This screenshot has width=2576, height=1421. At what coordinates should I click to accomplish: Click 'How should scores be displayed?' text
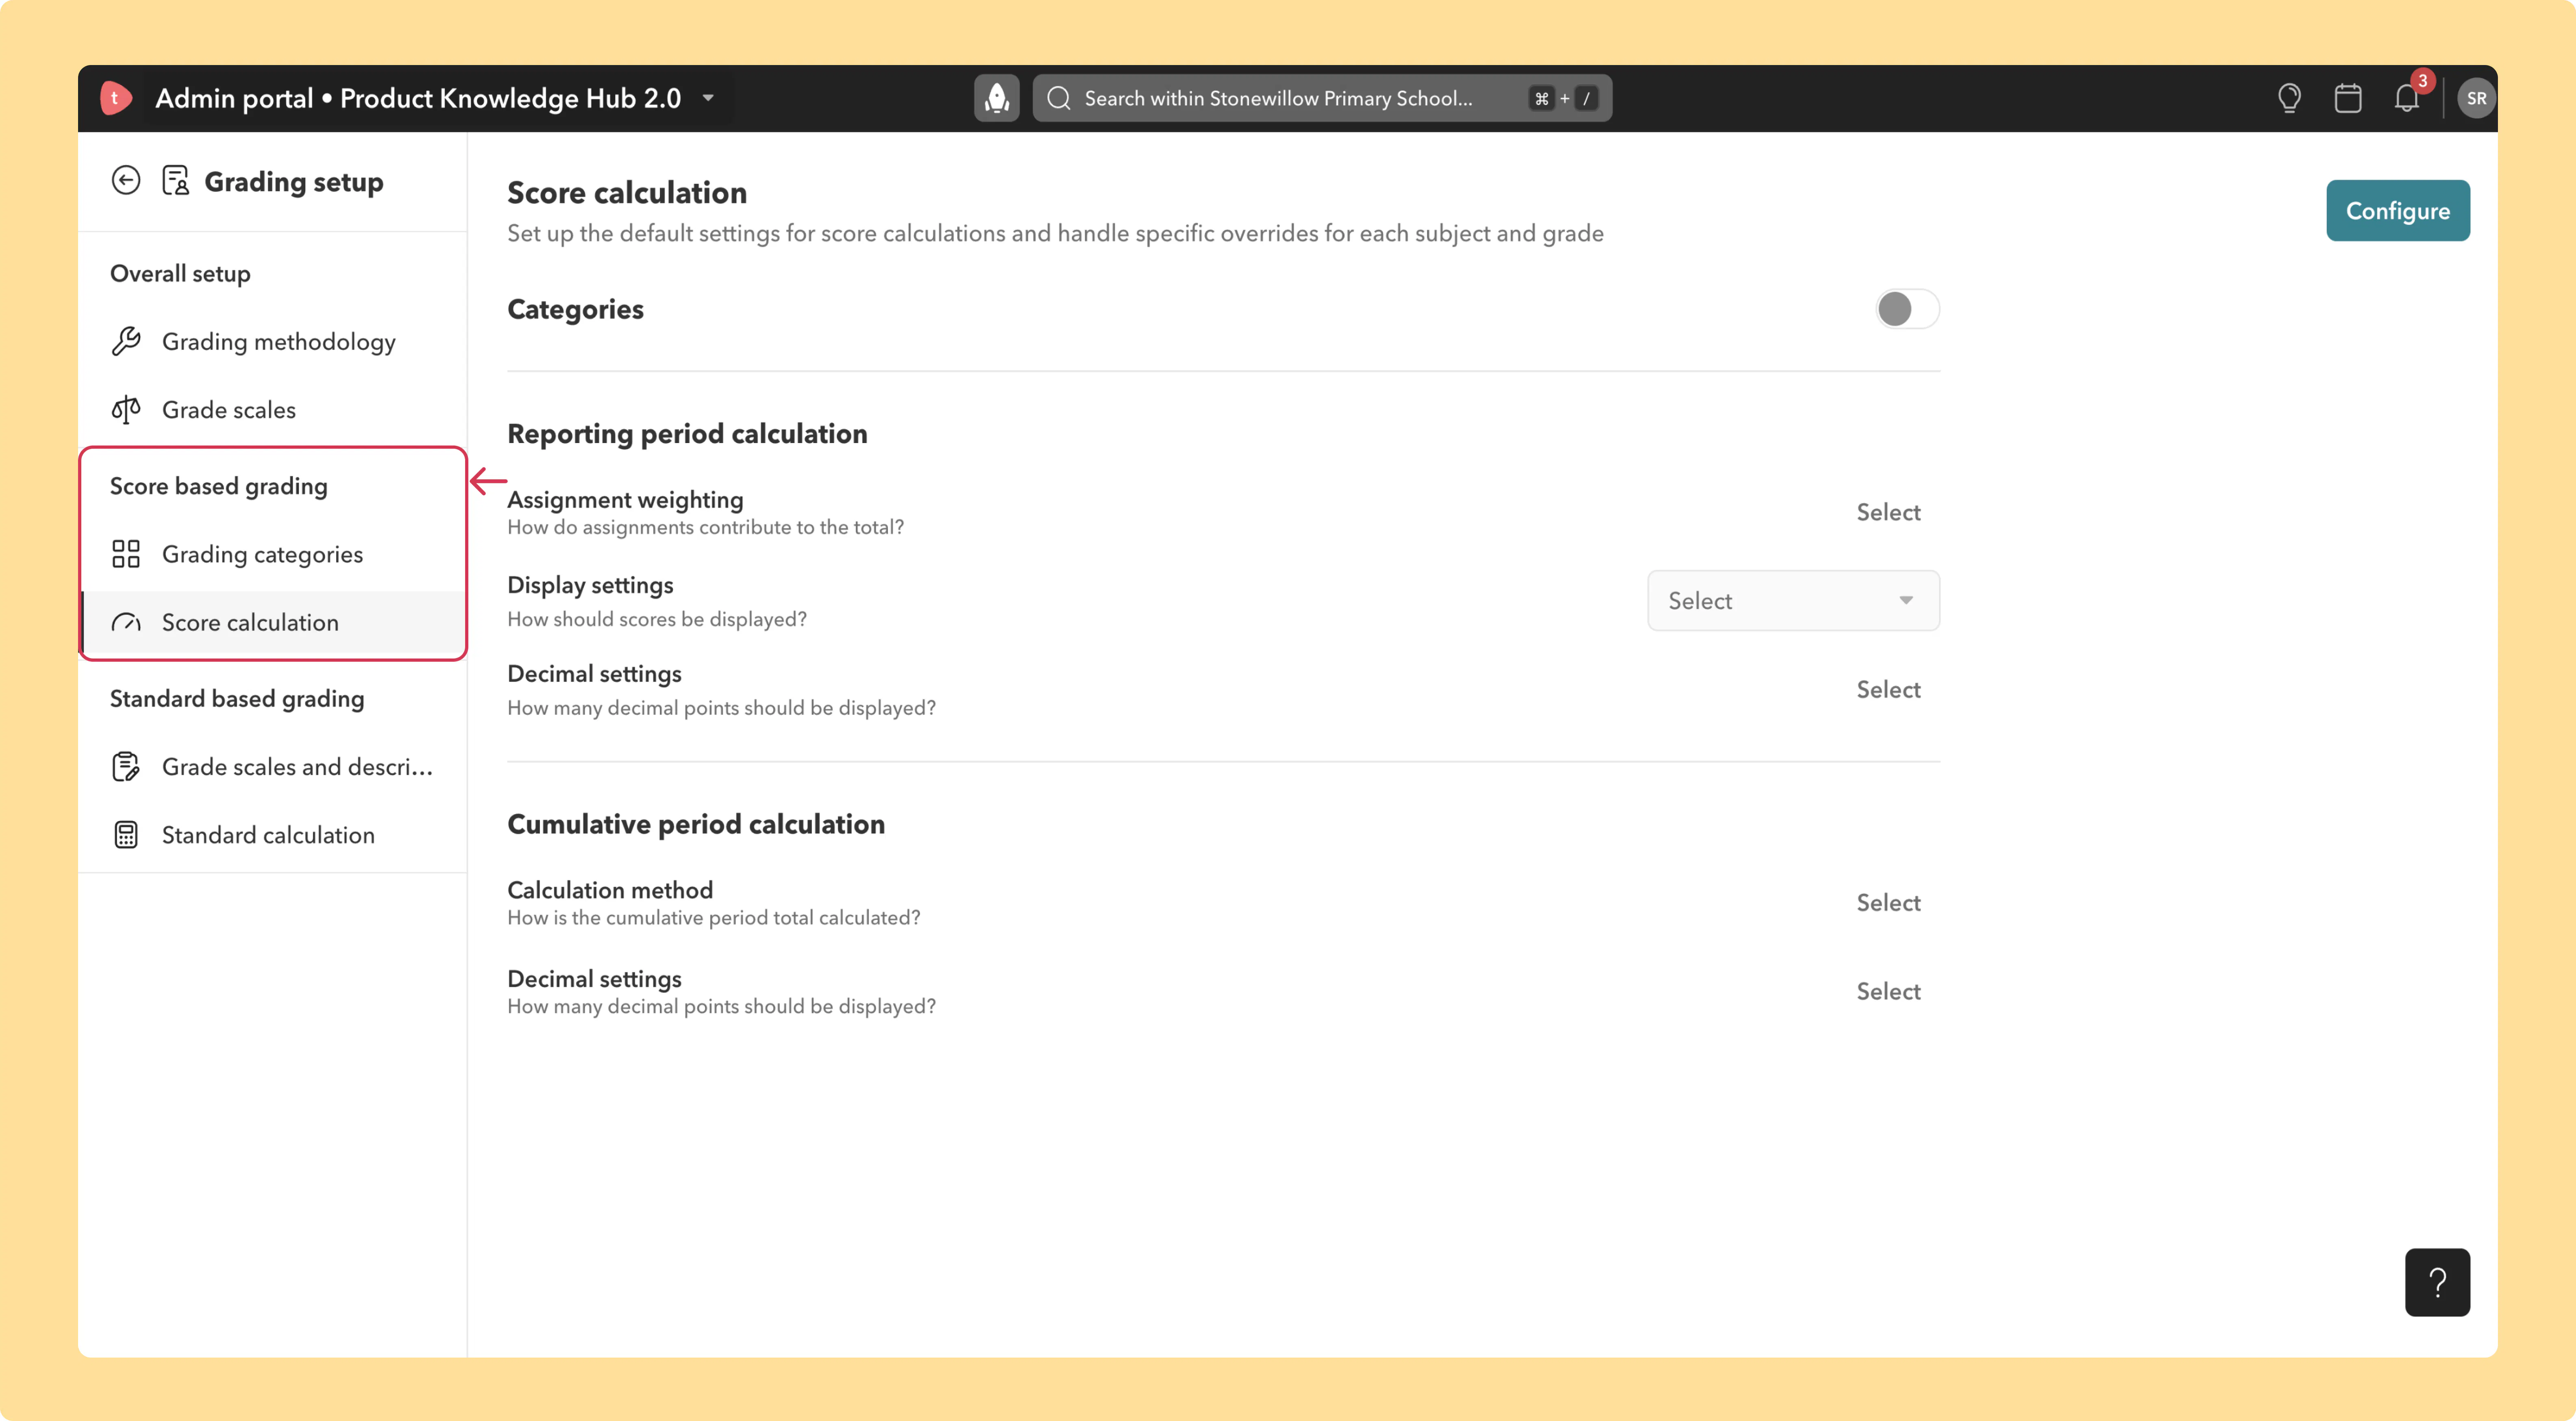click(x=657, y=619)
